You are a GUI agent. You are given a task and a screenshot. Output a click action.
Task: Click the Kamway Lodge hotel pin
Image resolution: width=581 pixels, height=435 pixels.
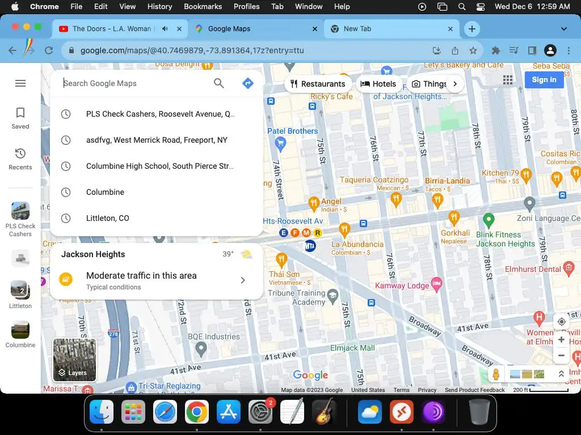pyautogui.click(x=437, y=284)
